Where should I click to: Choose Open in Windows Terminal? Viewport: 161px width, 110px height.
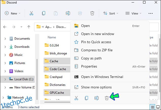(x=110, y=77)
